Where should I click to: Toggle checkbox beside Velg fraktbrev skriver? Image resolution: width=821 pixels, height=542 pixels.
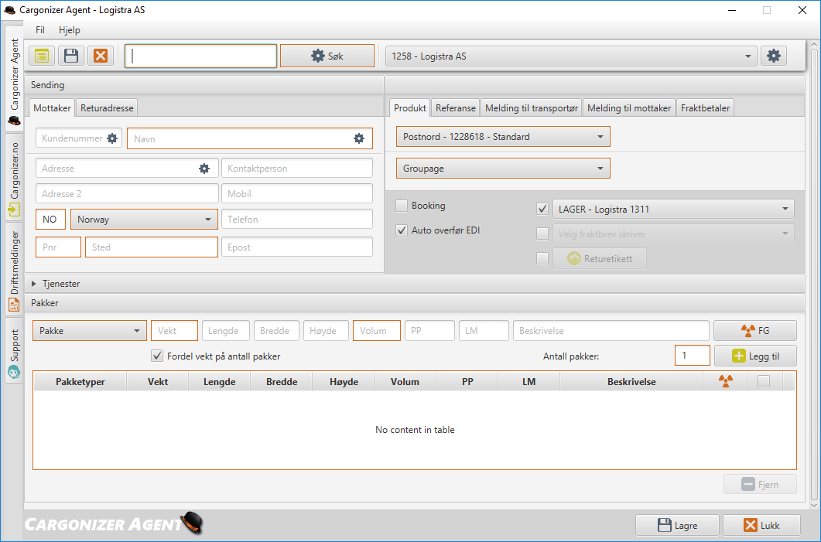click(542, 234)
